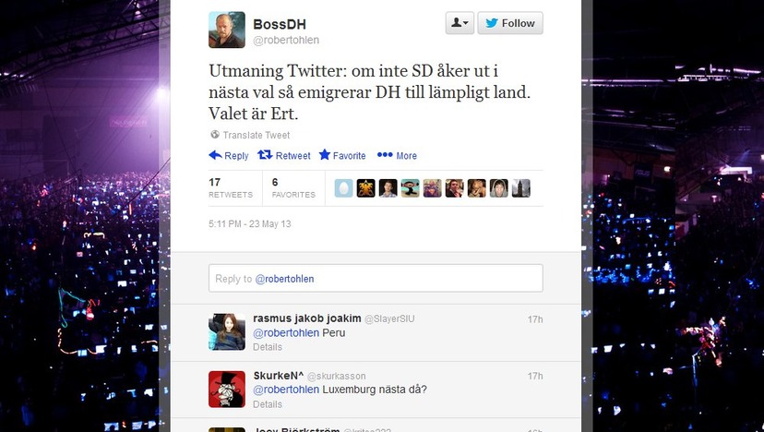Open BossDH profile avatar
The height and width of the screenshot is (432, 764).
pyautogui.click(x=227, y=30)
